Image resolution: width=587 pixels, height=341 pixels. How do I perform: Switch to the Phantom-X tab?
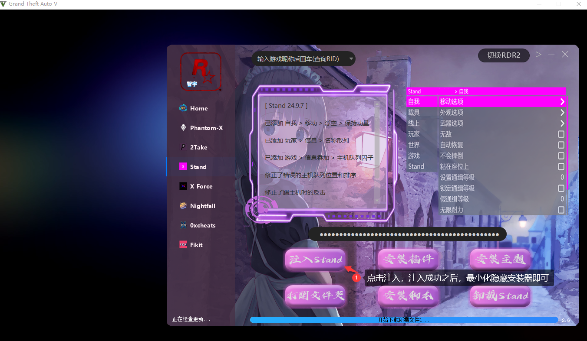tap(206, 128)
